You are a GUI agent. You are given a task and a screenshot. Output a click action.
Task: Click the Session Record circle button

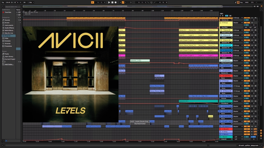pyautogui.click(x=131, y=2)
